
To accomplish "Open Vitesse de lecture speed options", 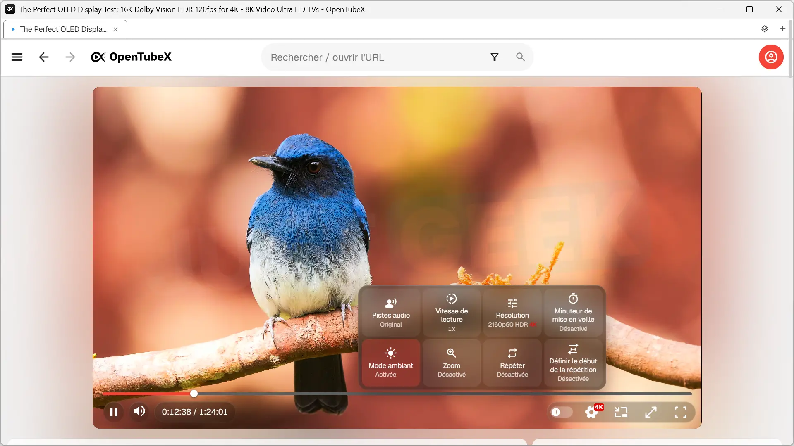I will pos(452,313).
